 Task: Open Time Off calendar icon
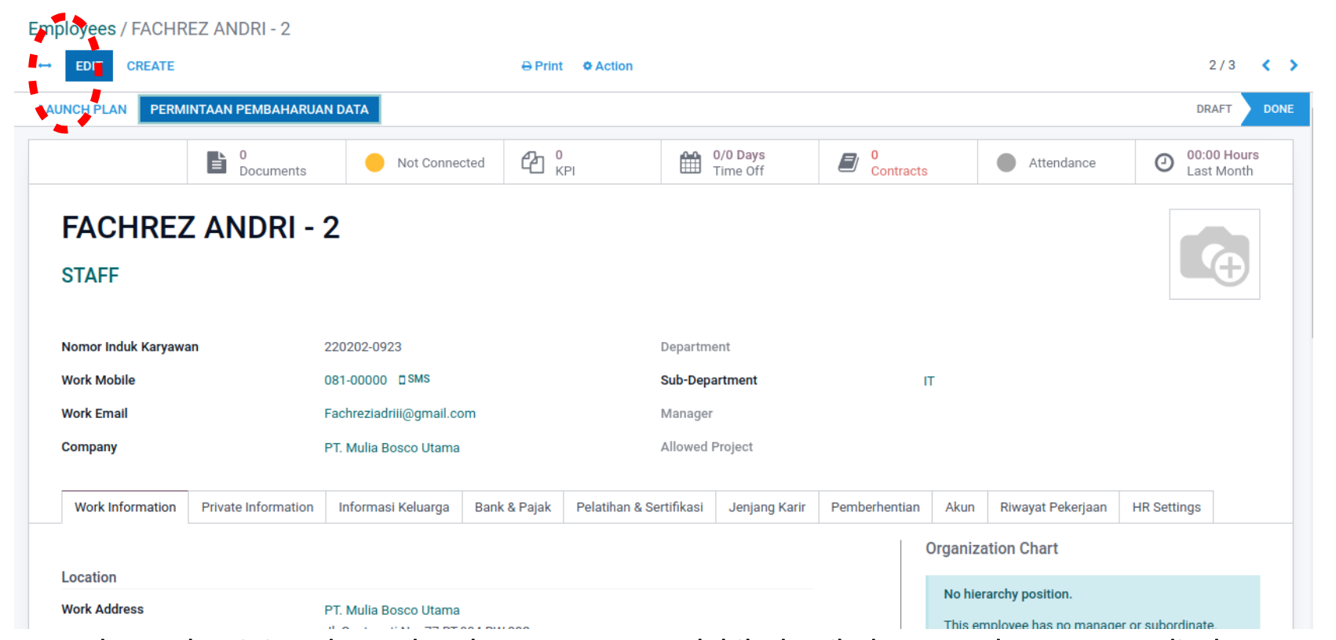point(690,162)
